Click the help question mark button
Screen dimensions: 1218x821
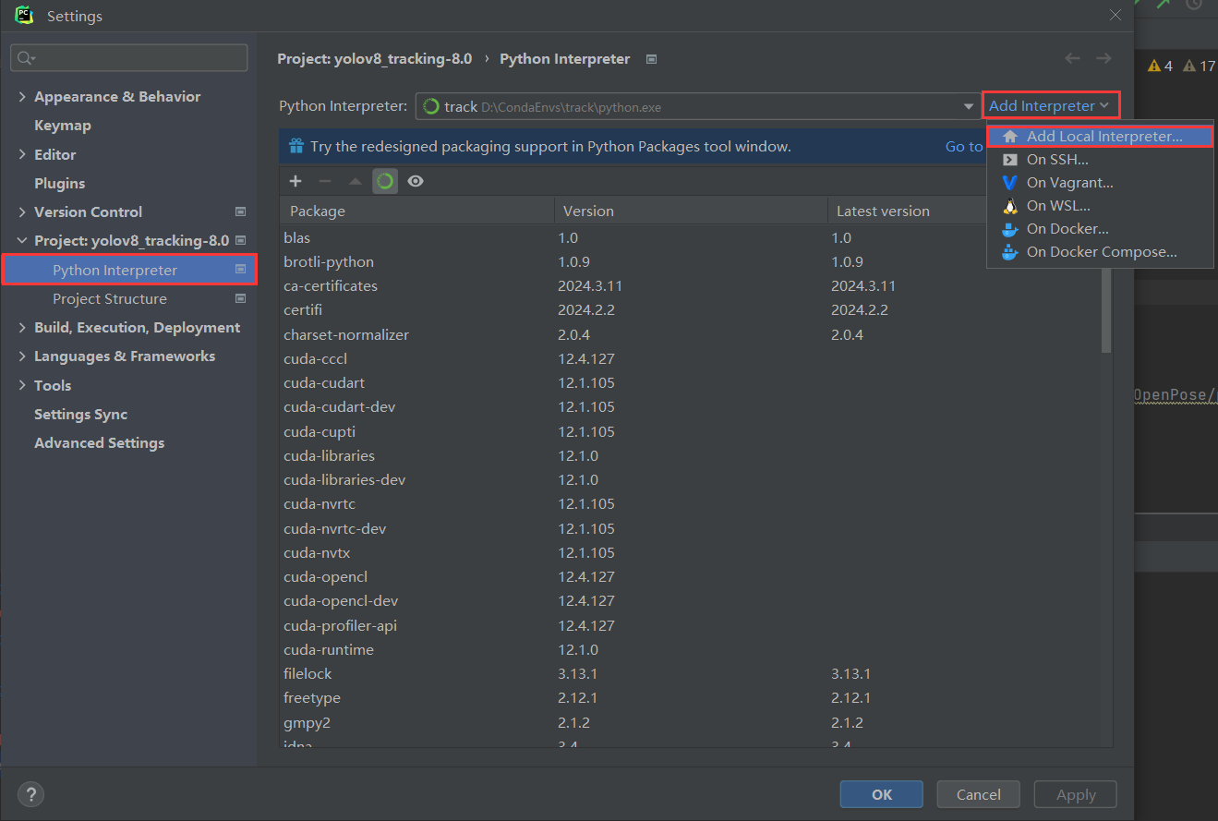(30, 794)
